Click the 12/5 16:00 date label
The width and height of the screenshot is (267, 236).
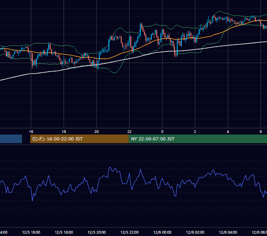[31, 232]
